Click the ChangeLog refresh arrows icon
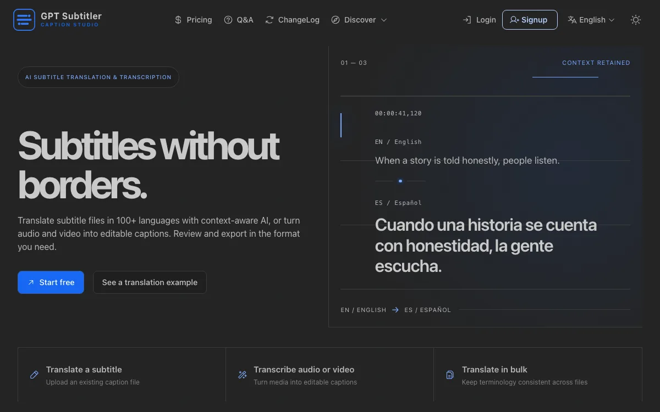The height and width of the screenshot is (412, 660). [269, 20]
